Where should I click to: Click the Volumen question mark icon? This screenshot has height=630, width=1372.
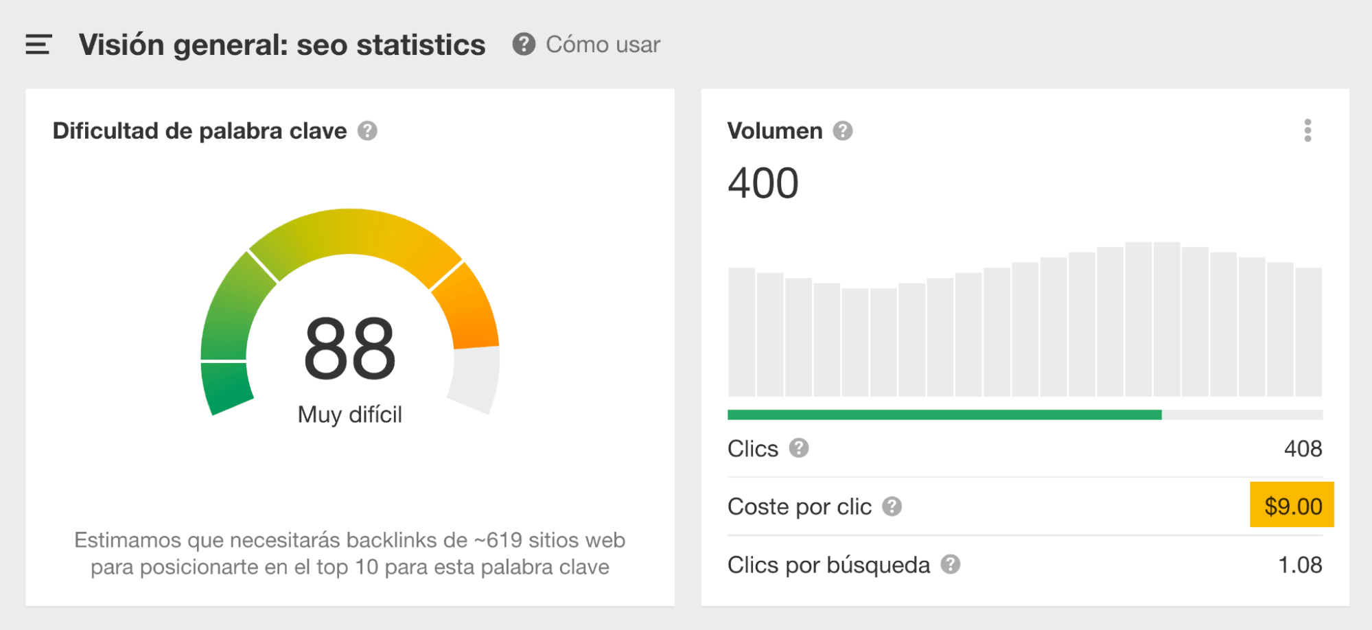pos(843,129)
